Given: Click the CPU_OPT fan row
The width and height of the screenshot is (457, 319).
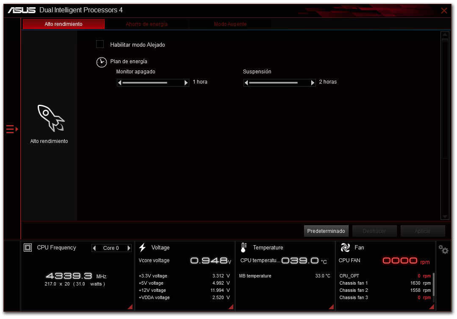Looking at the screenshot, I should [x=385, y=276].
